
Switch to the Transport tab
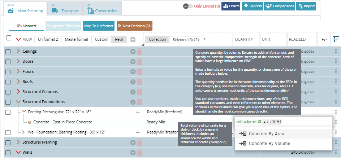click(65, 9)
